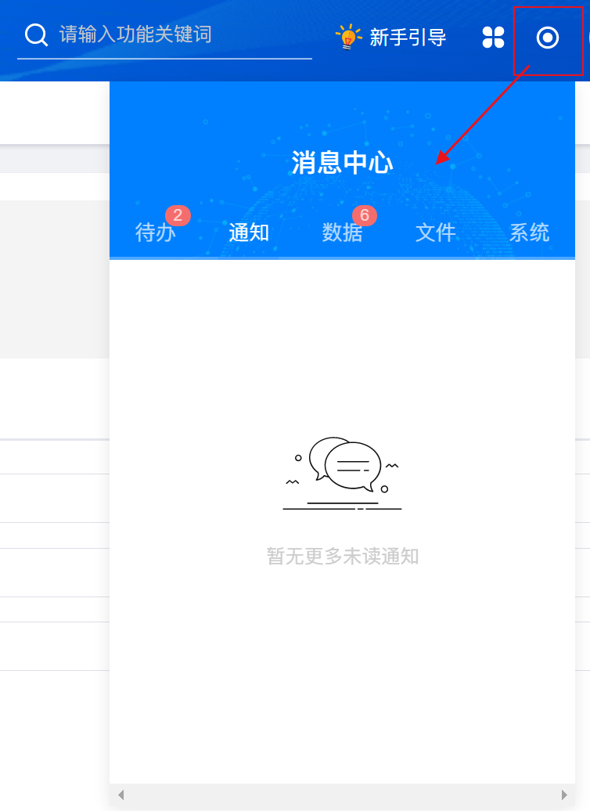The image size is (590, 811).
Task: Switch to the 通知 tab
Action: click(249, 232)
